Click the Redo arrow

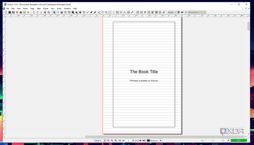38,12
